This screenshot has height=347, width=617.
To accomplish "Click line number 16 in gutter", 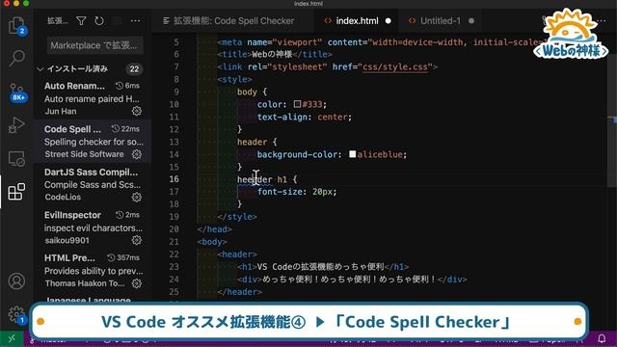I will pyautogui.click(x=174, y=179).
